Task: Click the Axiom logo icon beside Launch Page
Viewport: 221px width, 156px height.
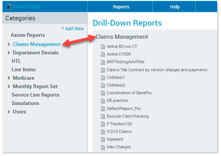Action: pos(8,7)
